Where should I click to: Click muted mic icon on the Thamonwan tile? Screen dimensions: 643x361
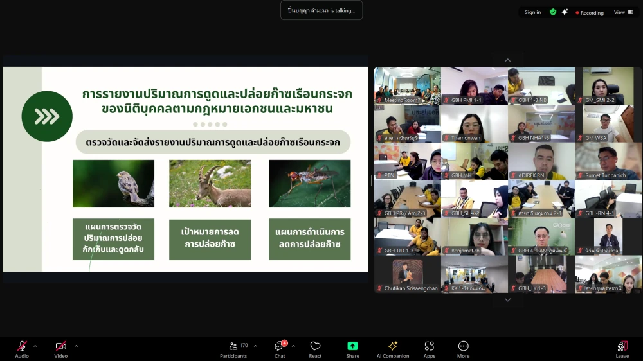pyautogui.click(x=447, y=138)
